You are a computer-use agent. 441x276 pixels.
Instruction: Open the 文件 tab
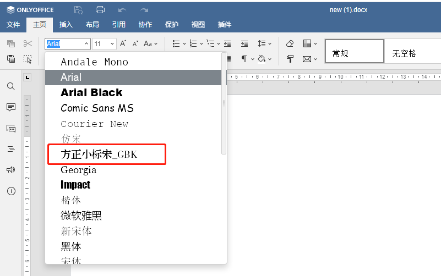13,25
